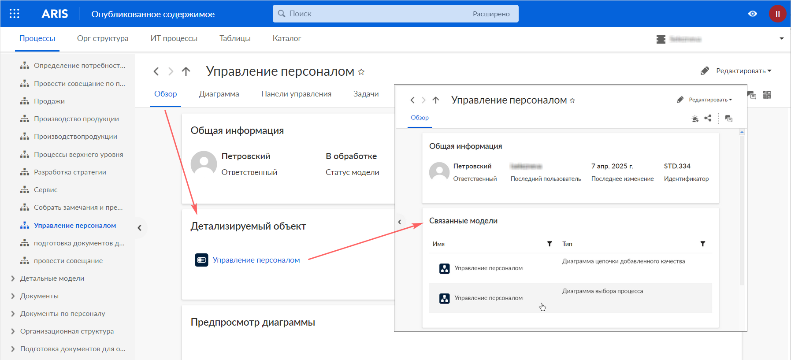Click the share icon in popup

(x=708, y=118)
